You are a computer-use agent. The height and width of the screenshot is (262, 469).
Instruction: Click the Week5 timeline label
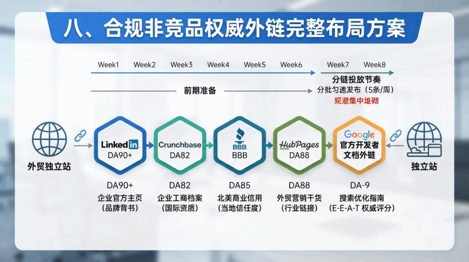pyautogui.click(x=255, y=65)
